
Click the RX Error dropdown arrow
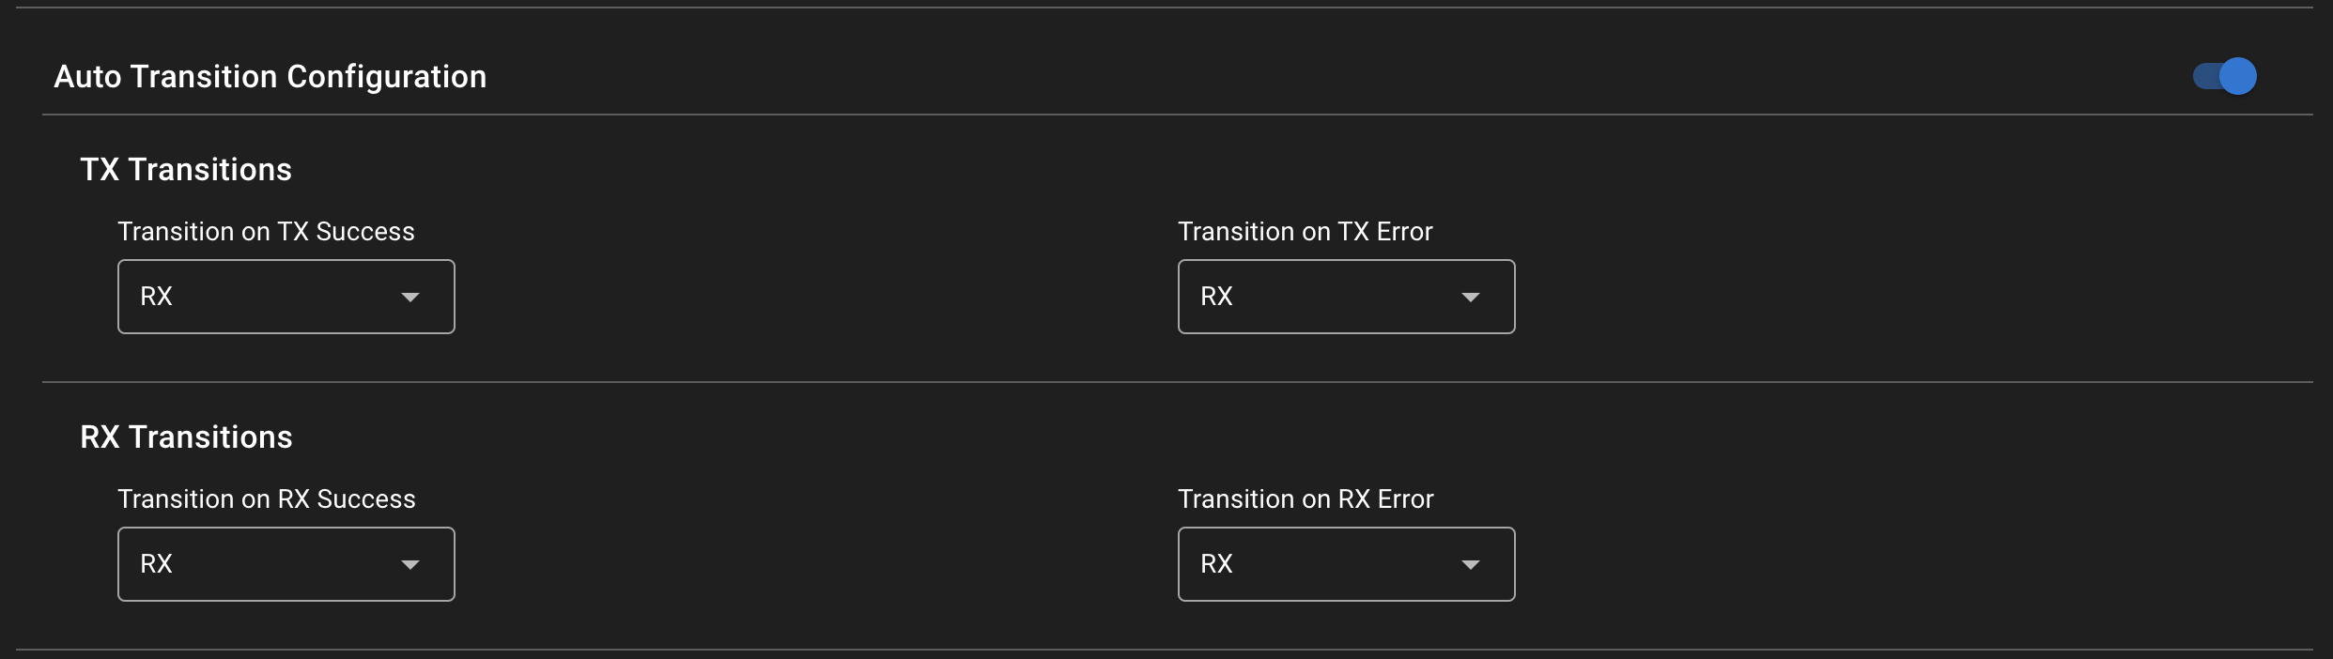tap(1471, 564)
